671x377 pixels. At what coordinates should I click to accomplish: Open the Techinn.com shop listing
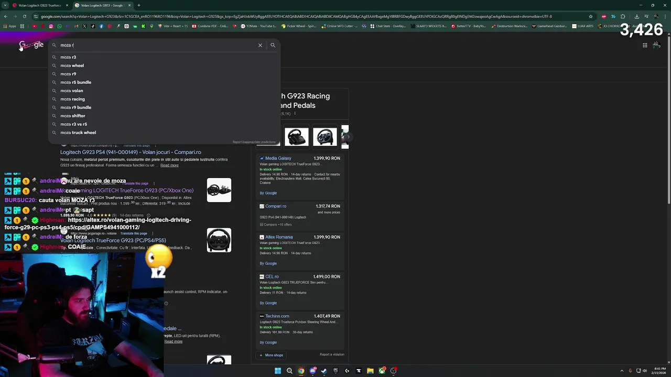(277, 316)
